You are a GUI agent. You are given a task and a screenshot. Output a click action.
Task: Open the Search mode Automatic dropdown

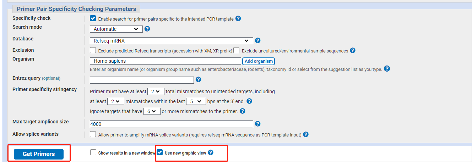(116, 29)
